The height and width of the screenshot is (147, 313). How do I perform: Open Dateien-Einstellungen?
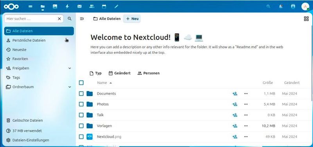click(x=39, y=140)
